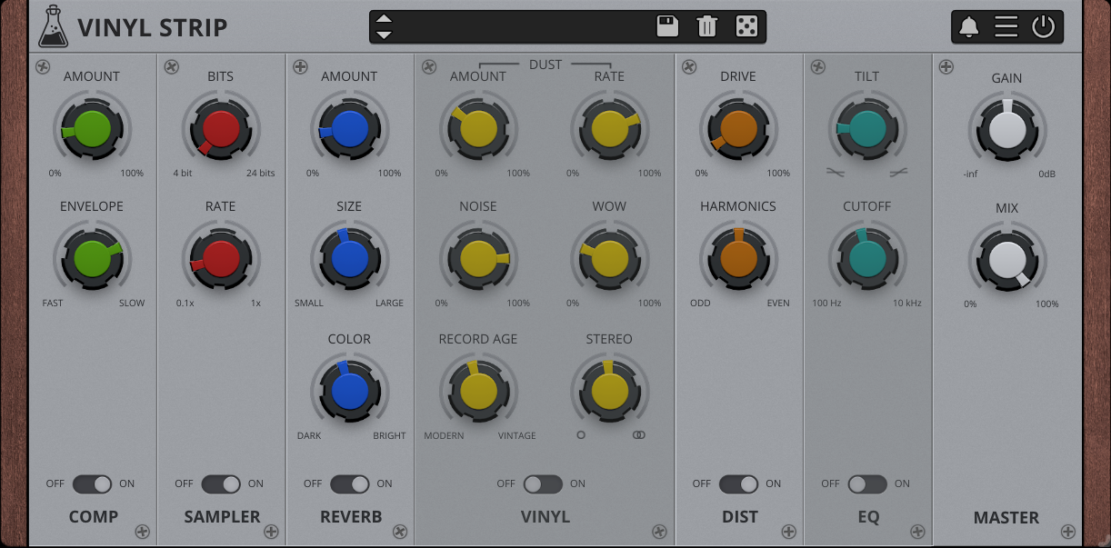Toggle the COMP on/off switch
Screen dimensions: 1111x548
coord(92,483)
